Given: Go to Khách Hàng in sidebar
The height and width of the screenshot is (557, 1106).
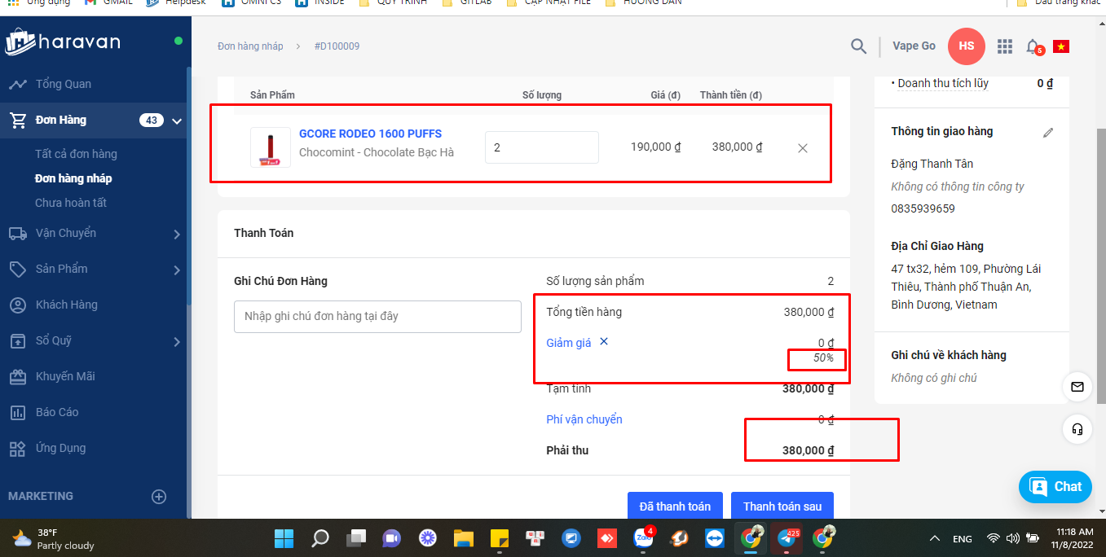Looking at the screenshot, I should click(66, 305).
